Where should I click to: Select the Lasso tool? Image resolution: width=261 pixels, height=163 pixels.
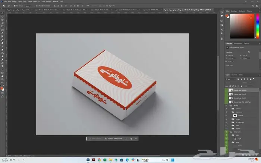coord(2,20)
